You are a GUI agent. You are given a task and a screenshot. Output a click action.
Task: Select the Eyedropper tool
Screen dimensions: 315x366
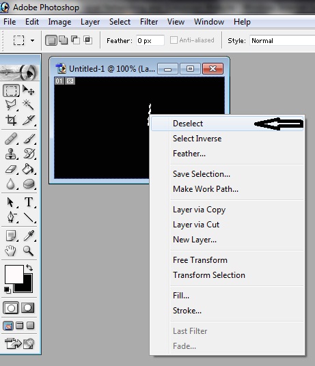[x=29, y=236]
